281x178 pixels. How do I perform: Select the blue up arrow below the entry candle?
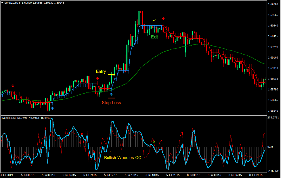(x=112, y=94)
